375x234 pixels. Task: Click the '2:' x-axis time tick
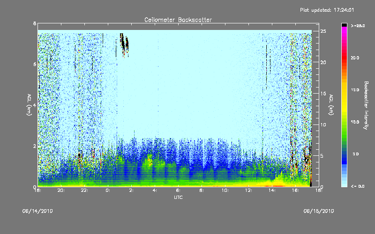pos(131,190)
